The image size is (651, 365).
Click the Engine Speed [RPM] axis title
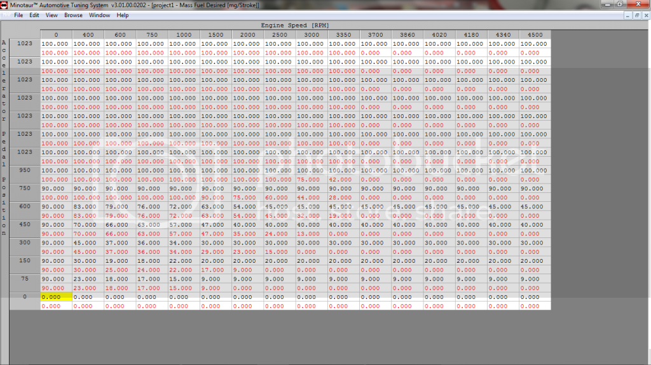pos(295,25)
